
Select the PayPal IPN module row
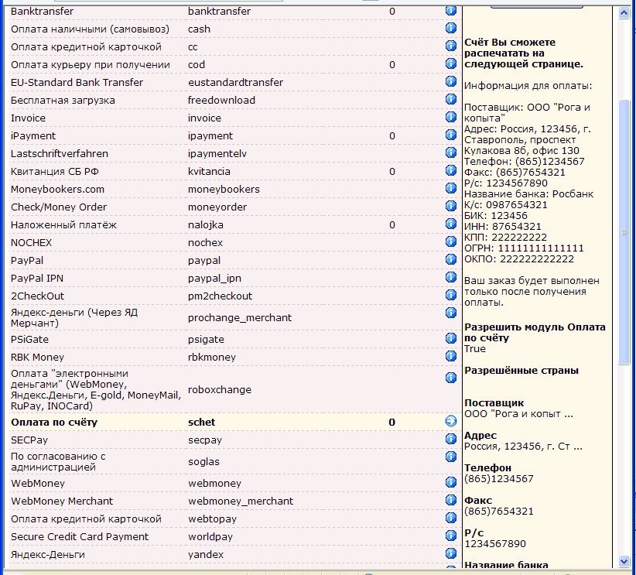click(x=235, y=279)
